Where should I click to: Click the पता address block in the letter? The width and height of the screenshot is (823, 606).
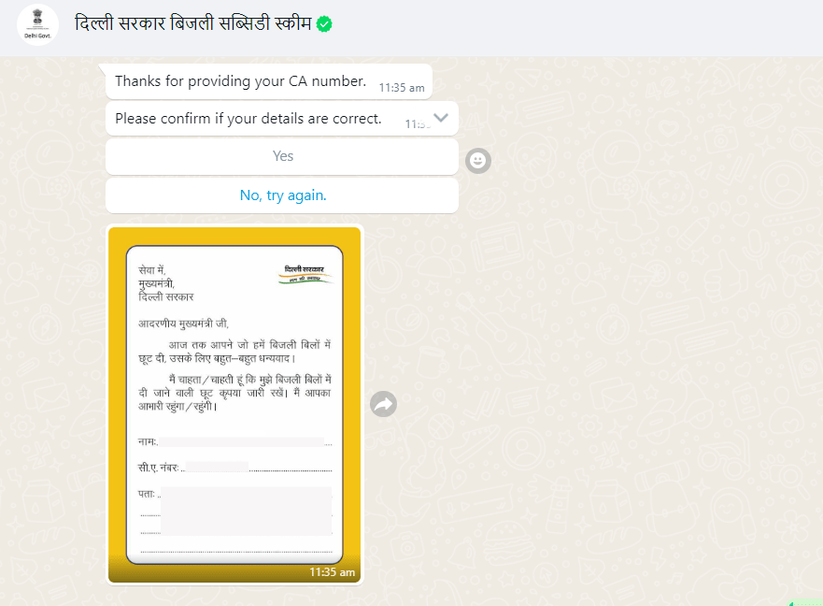[235, 520]
